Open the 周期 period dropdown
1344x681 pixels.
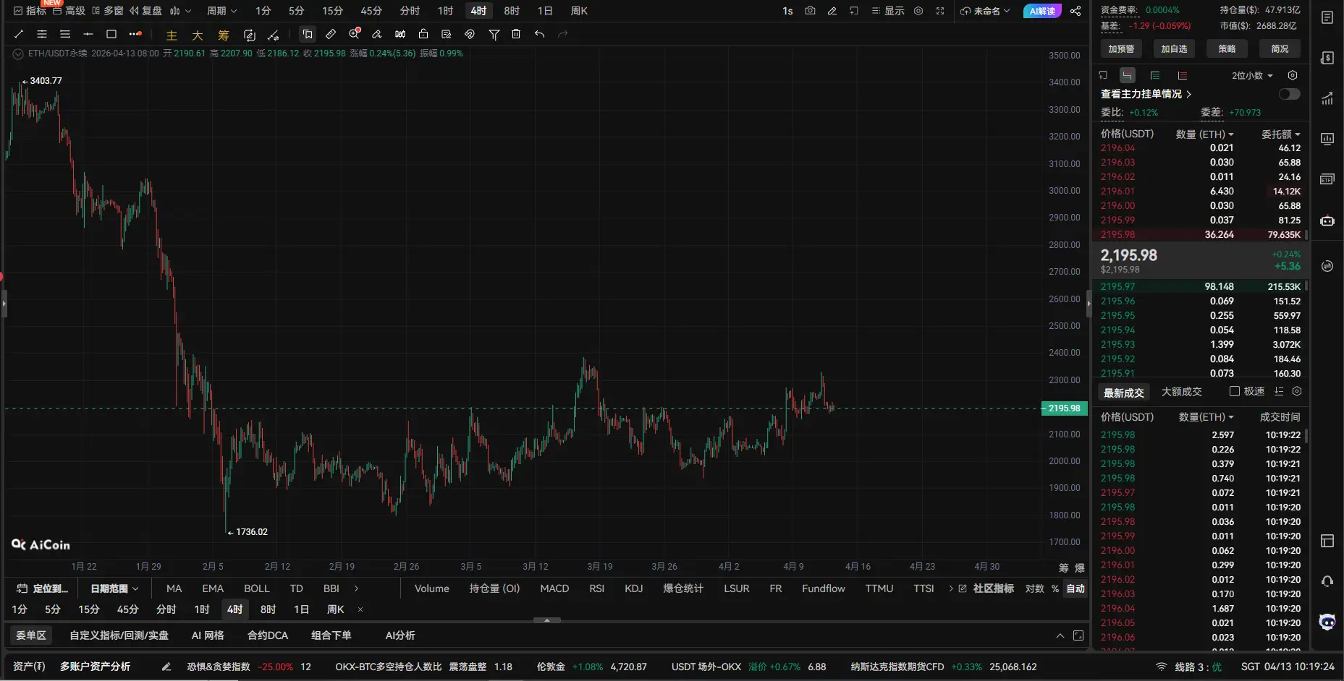click(221, 11)
